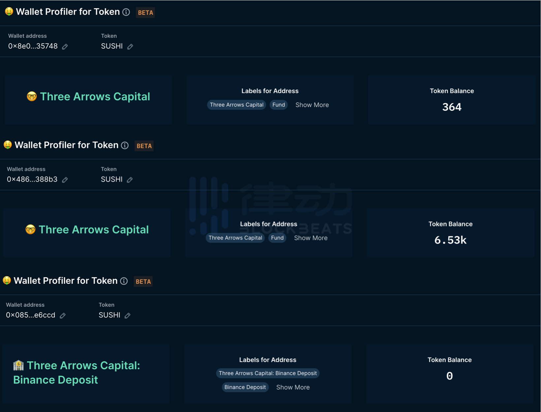The image size is (541, 412).
Task: Expand Show More labels for 0x8e0 address
Action: 312,105
